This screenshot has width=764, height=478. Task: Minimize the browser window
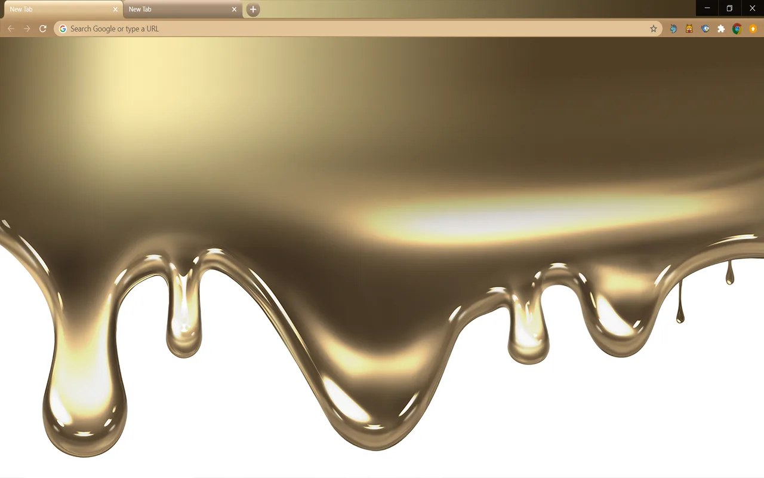point(707,8)
